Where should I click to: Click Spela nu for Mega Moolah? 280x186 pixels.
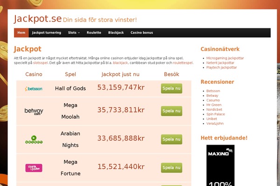point(171,111)
